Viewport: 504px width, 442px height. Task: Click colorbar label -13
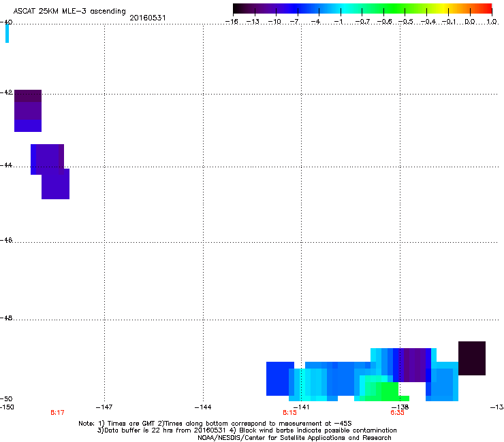[253, 22]
